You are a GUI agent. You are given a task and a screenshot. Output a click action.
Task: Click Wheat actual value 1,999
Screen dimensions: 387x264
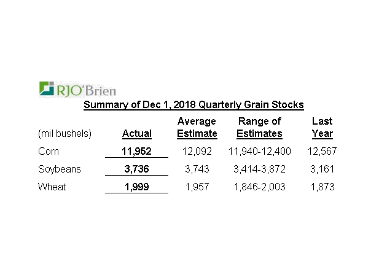136,187
